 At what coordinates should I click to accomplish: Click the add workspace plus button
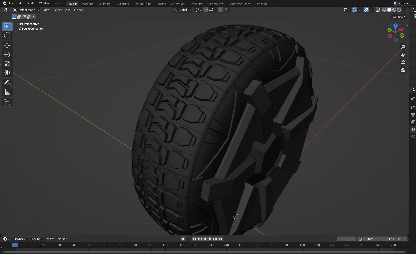[272, 4]
